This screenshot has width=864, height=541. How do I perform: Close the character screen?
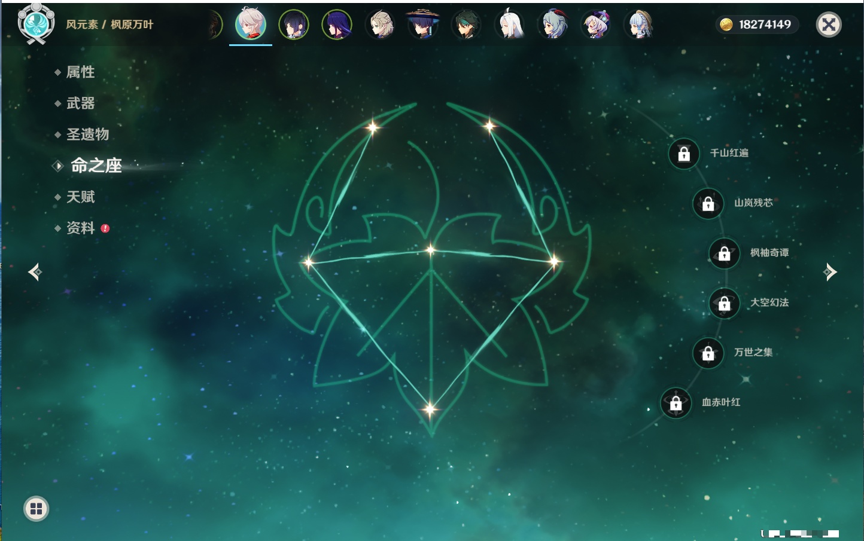[x=829, y=25]
